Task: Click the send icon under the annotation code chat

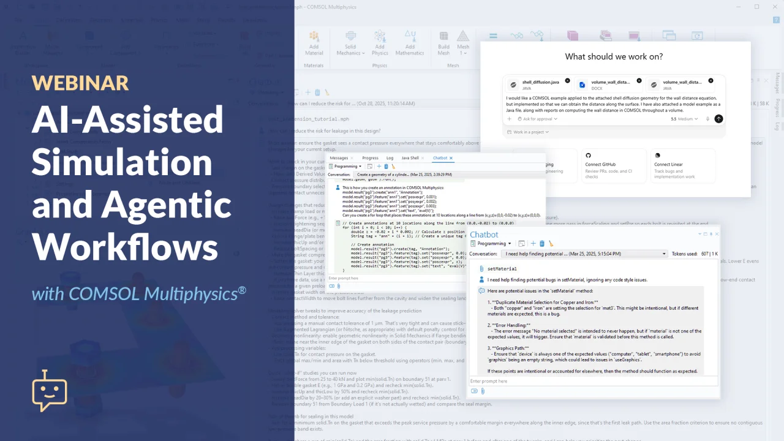Action: 332,285
